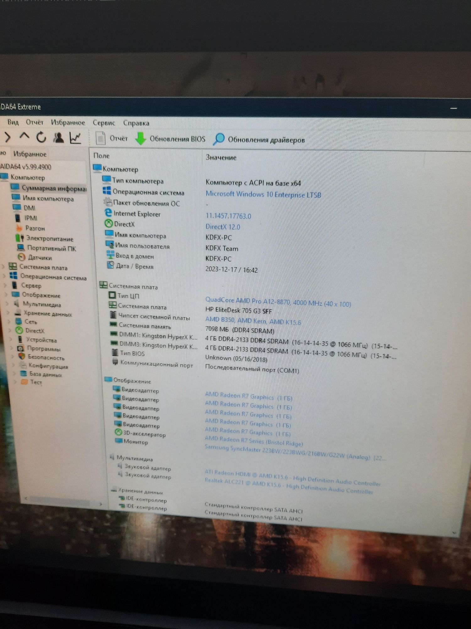Click the Компьютер root tree icon
471x629 pixels.
point(5,177)
